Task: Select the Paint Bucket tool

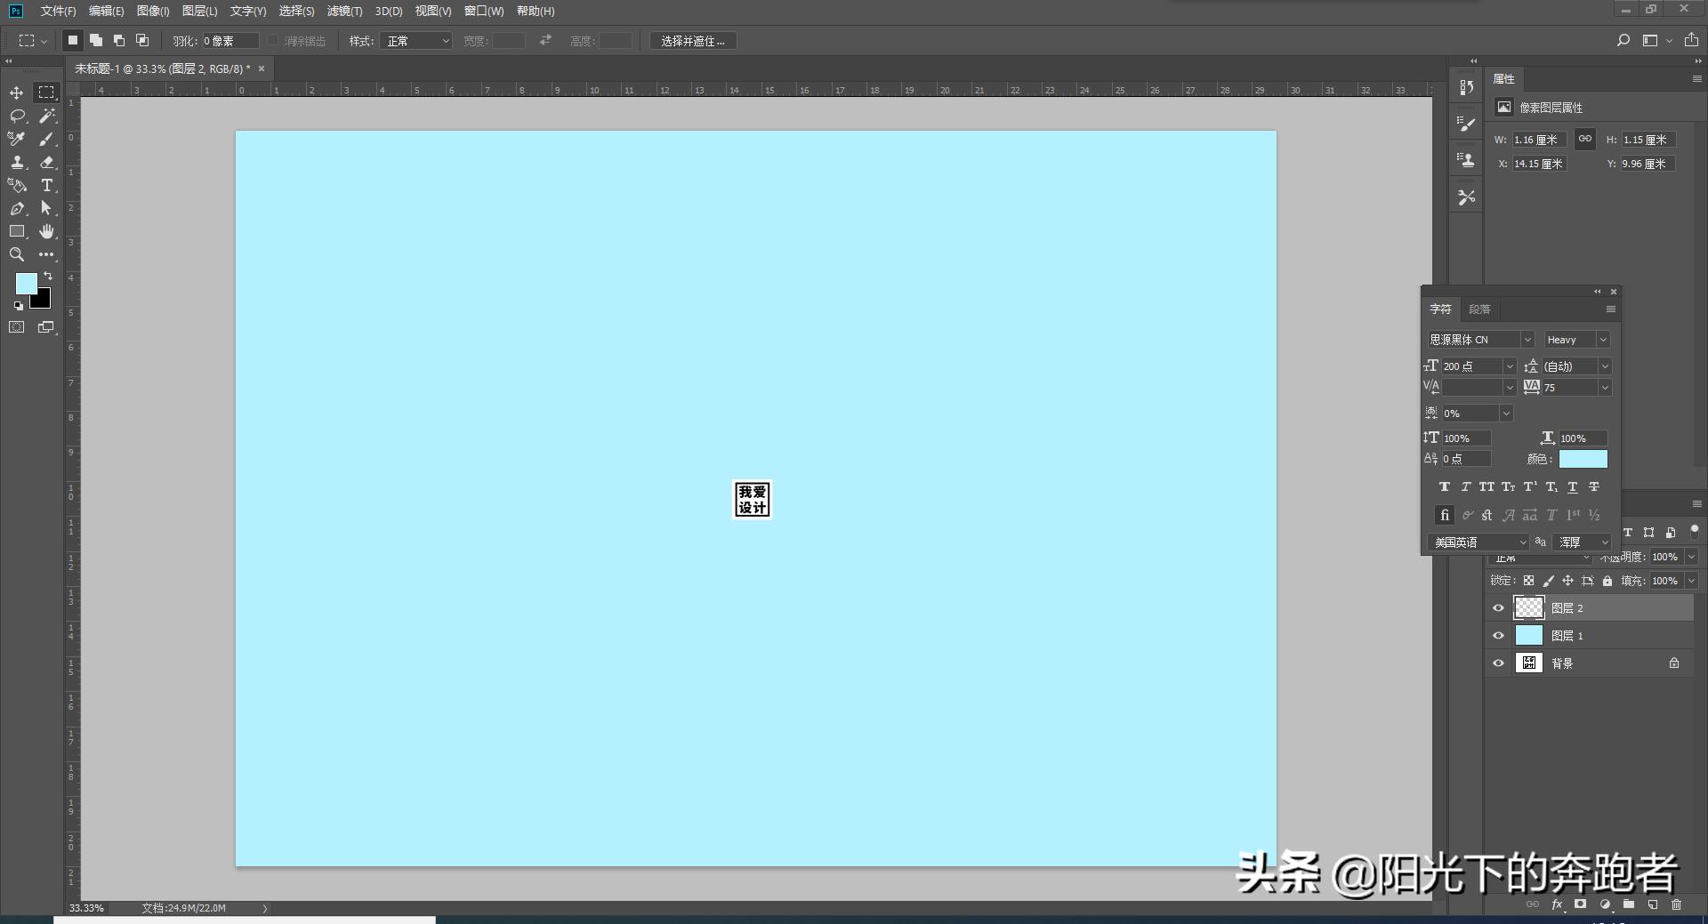Action: (x=17, y=185)
